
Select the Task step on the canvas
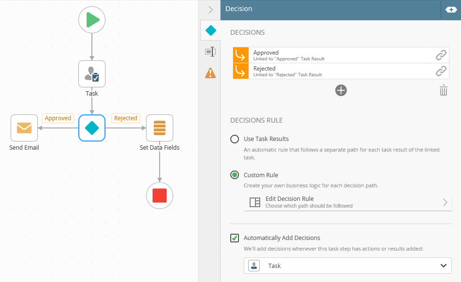[x=92, y=74]
